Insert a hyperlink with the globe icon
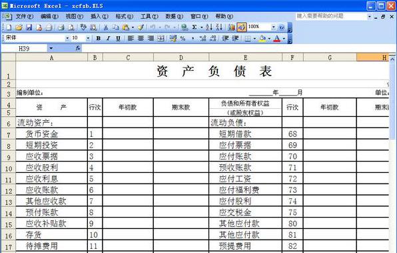This screenshot has width=397, height=253. click(x=185, y=27)
